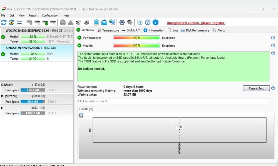Switch to the Overview tab

[x=85, y=30]
